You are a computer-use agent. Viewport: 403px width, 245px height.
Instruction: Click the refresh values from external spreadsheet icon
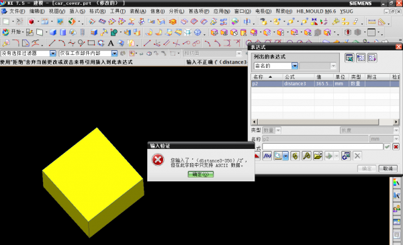pos(346,156)
